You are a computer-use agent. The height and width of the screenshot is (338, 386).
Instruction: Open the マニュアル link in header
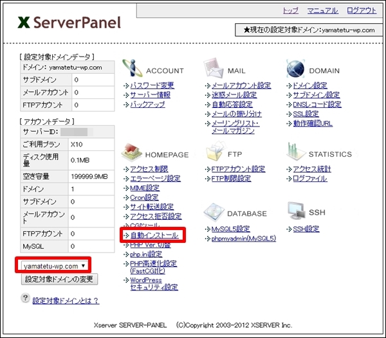click(322, 11)
